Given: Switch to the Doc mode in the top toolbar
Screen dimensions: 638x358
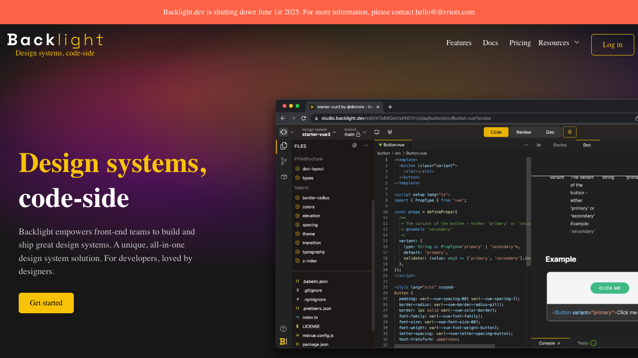Looking at the screenshot, I should tap(550, 132).
